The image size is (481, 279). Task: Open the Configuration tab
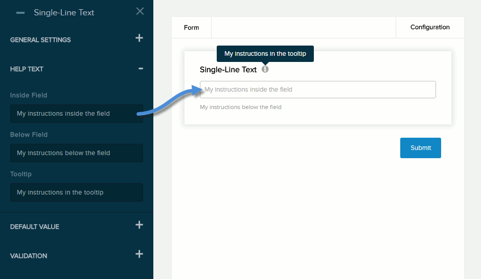[430, 28]
